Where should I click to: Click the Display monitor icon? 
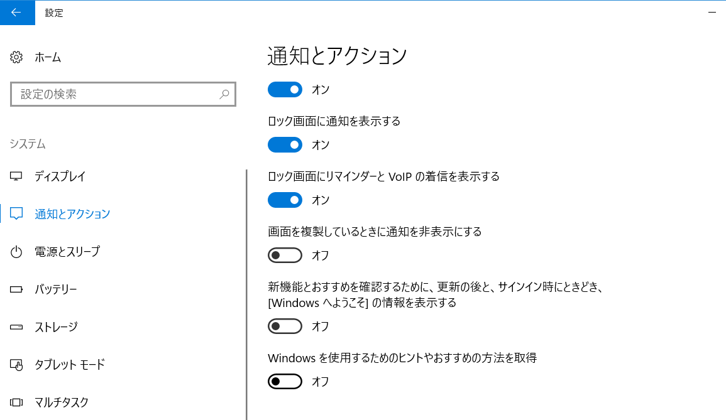(x=16, y=176)
